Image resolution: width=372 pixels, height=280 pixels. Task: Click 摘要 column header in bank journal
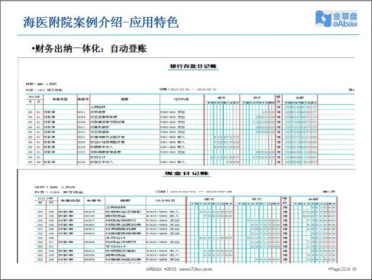pos(125,99)
